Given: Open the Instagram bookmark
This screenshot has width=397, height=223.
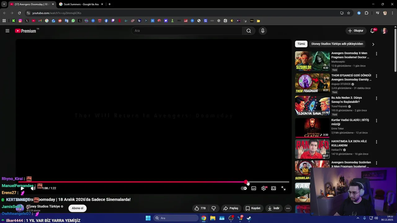Looking at the screenshot, I should 20,21.
